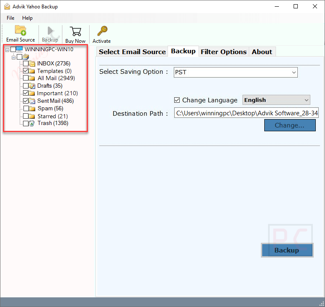Screen dimensions: 325x307
Task: Check the mailbox account node checkbox
Action: tap(20, 57)
